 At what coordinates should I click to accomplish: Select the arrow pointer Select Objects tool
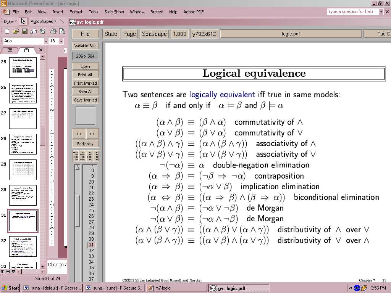click(23, 21)
